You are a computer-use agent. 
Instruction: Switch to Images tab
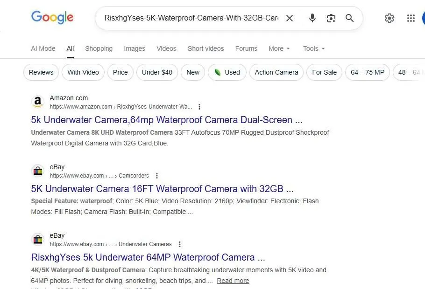[135, 48]
